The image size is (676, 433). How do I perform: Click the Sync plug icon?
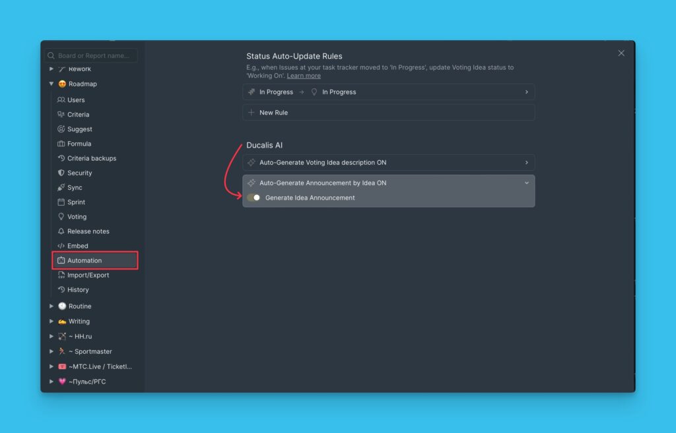61,188
